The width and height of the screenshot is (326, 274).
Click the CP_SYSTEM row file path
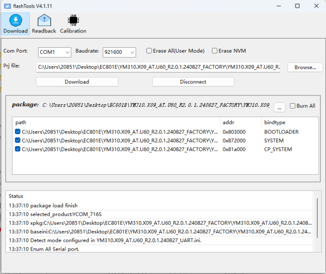[120, 149]
